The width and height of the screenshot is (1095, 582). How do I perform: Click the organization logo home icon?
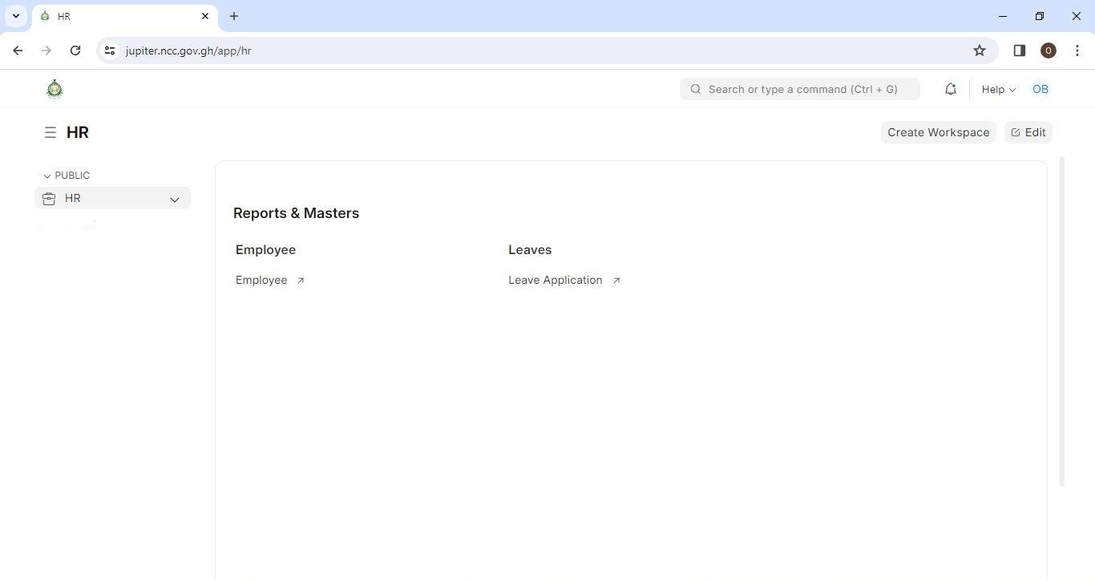click(x=55, y=89)
